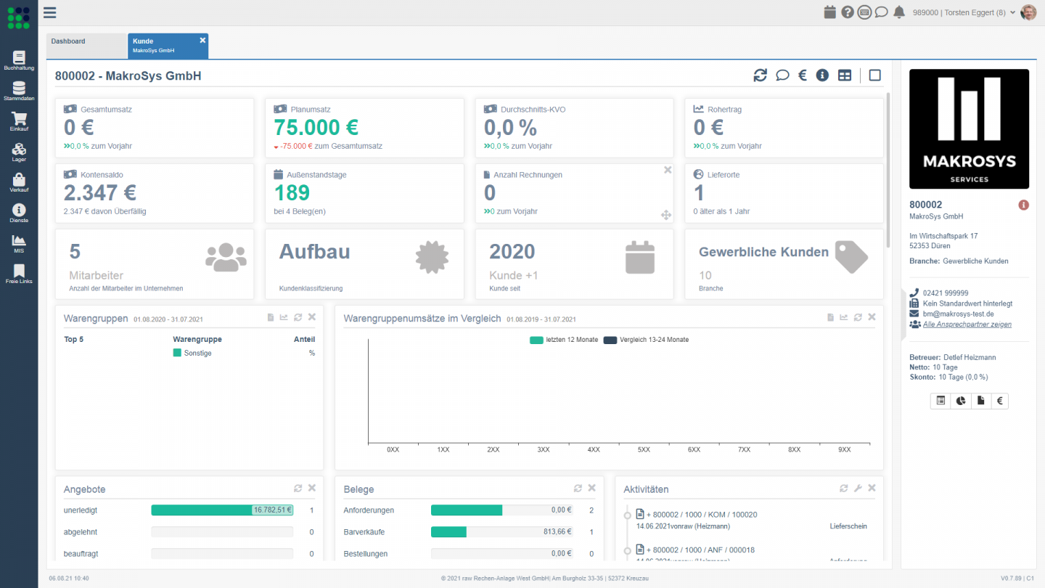Click the user avatar photo
The image size is (1045, 588).
(1028, 12)
